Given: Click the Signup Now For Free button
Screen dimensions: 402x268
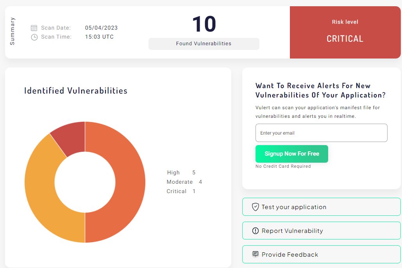Looking at the screenshot, I should pos(291,154).
